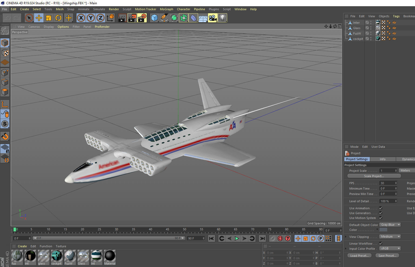
Task: Open View Clipping Medium dropdown
Action: [x=390, y=237]
